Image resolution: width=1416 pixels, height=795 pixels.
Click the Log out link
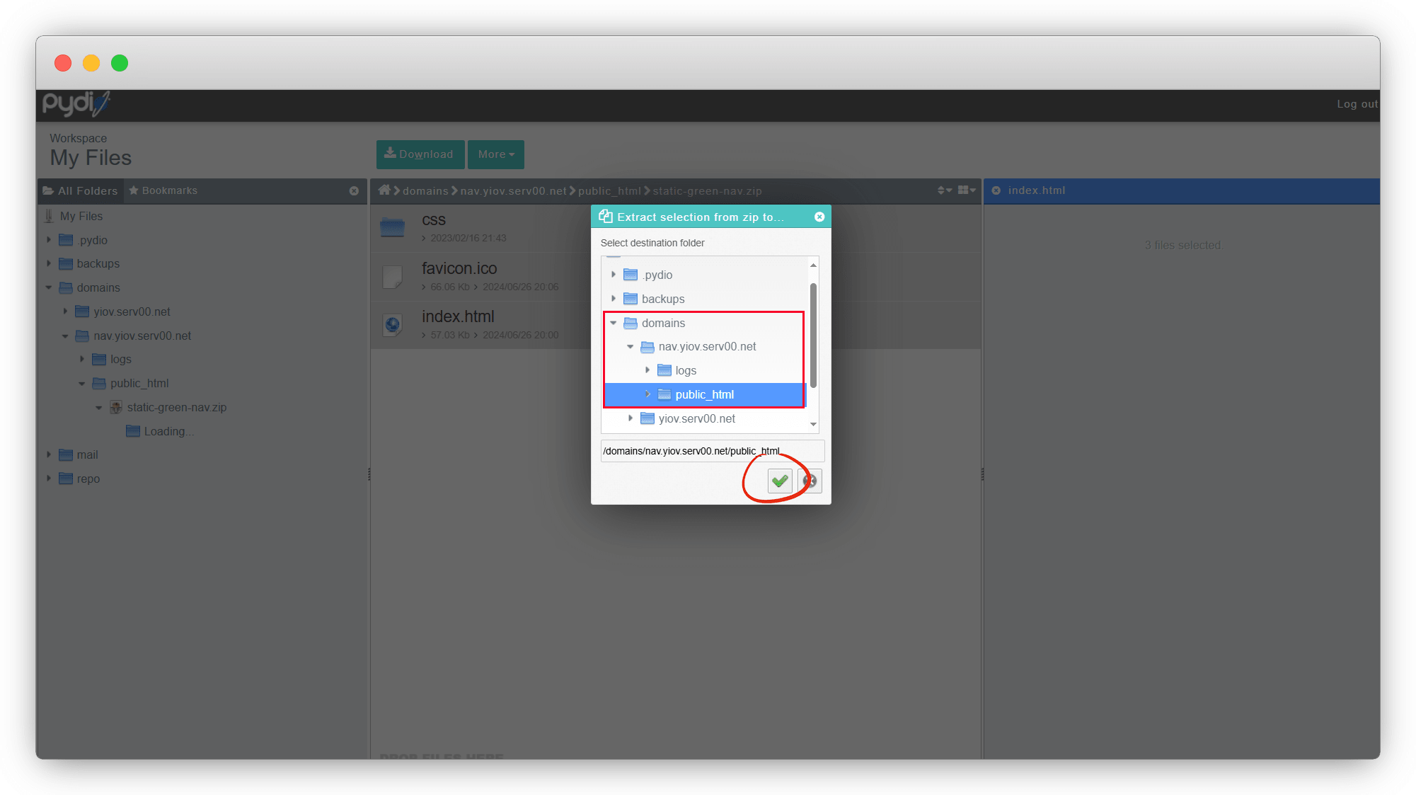click(1357, 104)
